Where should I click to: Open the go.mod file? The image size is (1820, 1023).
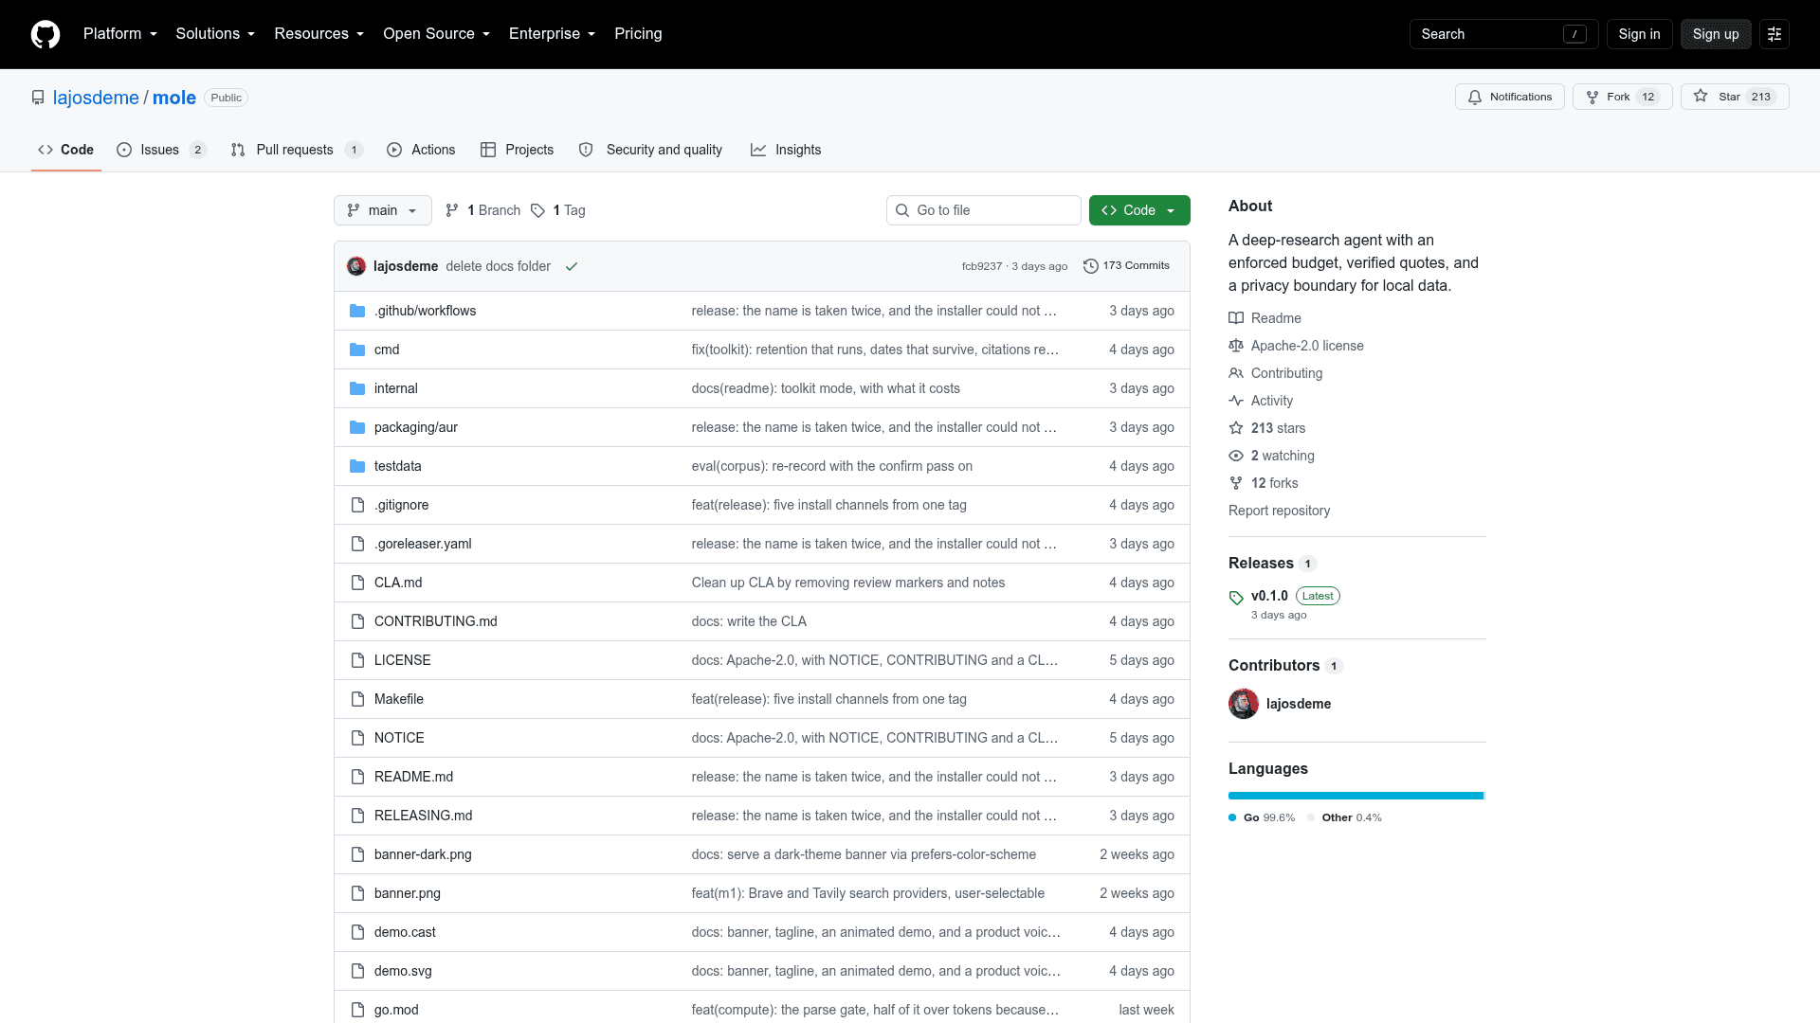[396, 1010]
